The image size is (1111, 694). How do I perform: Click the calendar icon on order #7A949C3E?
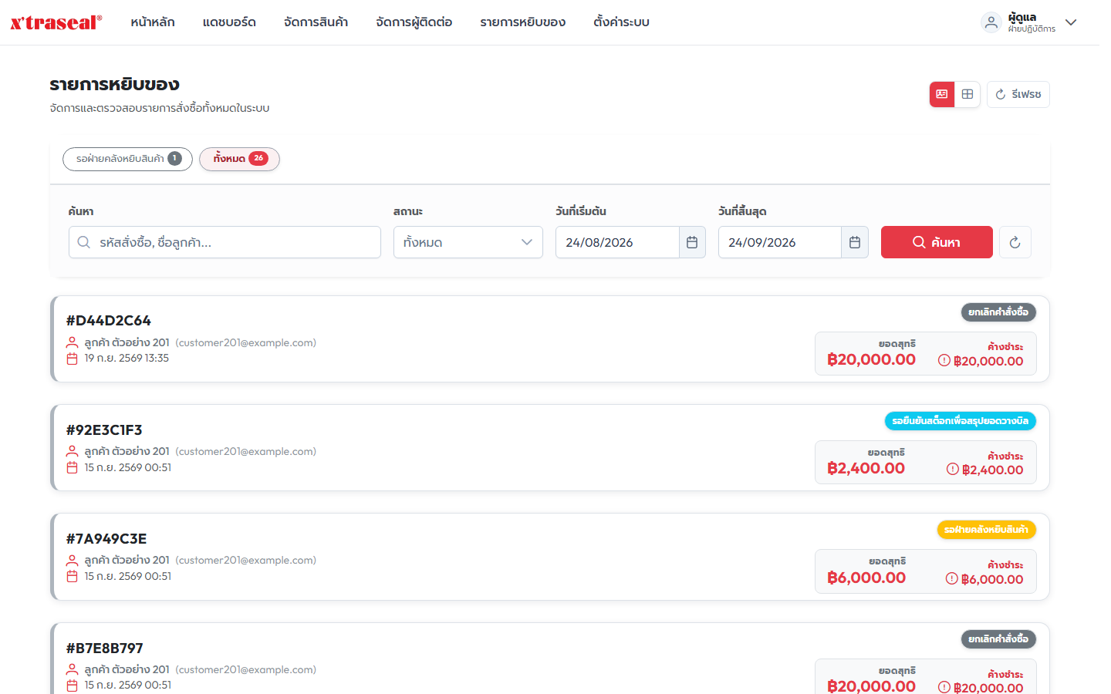[x=73, y=576]
